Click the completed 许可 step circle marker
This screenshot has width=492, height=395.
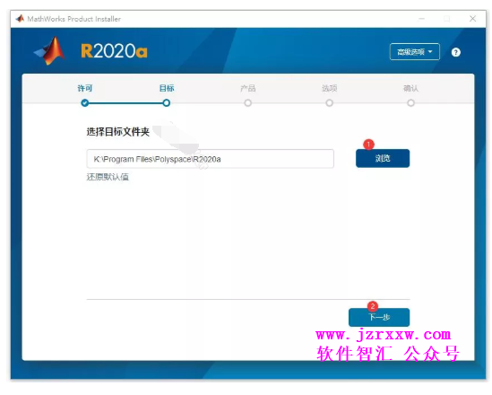[85, 102]
